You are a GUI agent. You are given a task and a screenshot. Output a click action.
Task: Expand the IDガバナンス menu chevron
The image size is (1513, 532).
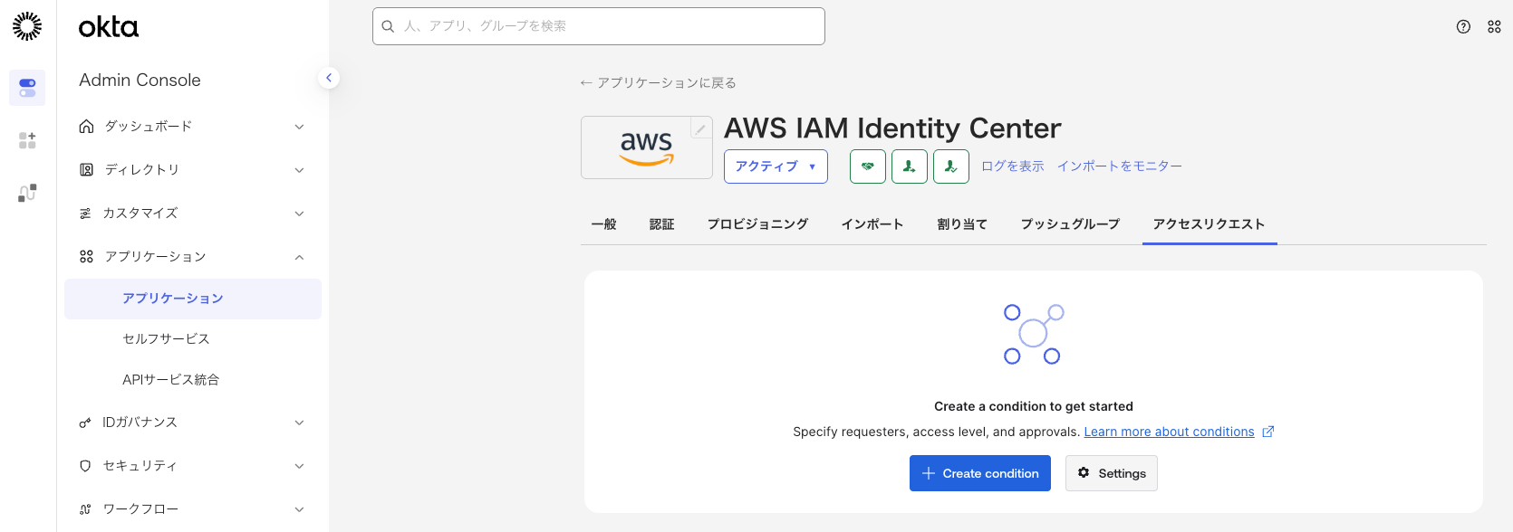click(299, 423)
